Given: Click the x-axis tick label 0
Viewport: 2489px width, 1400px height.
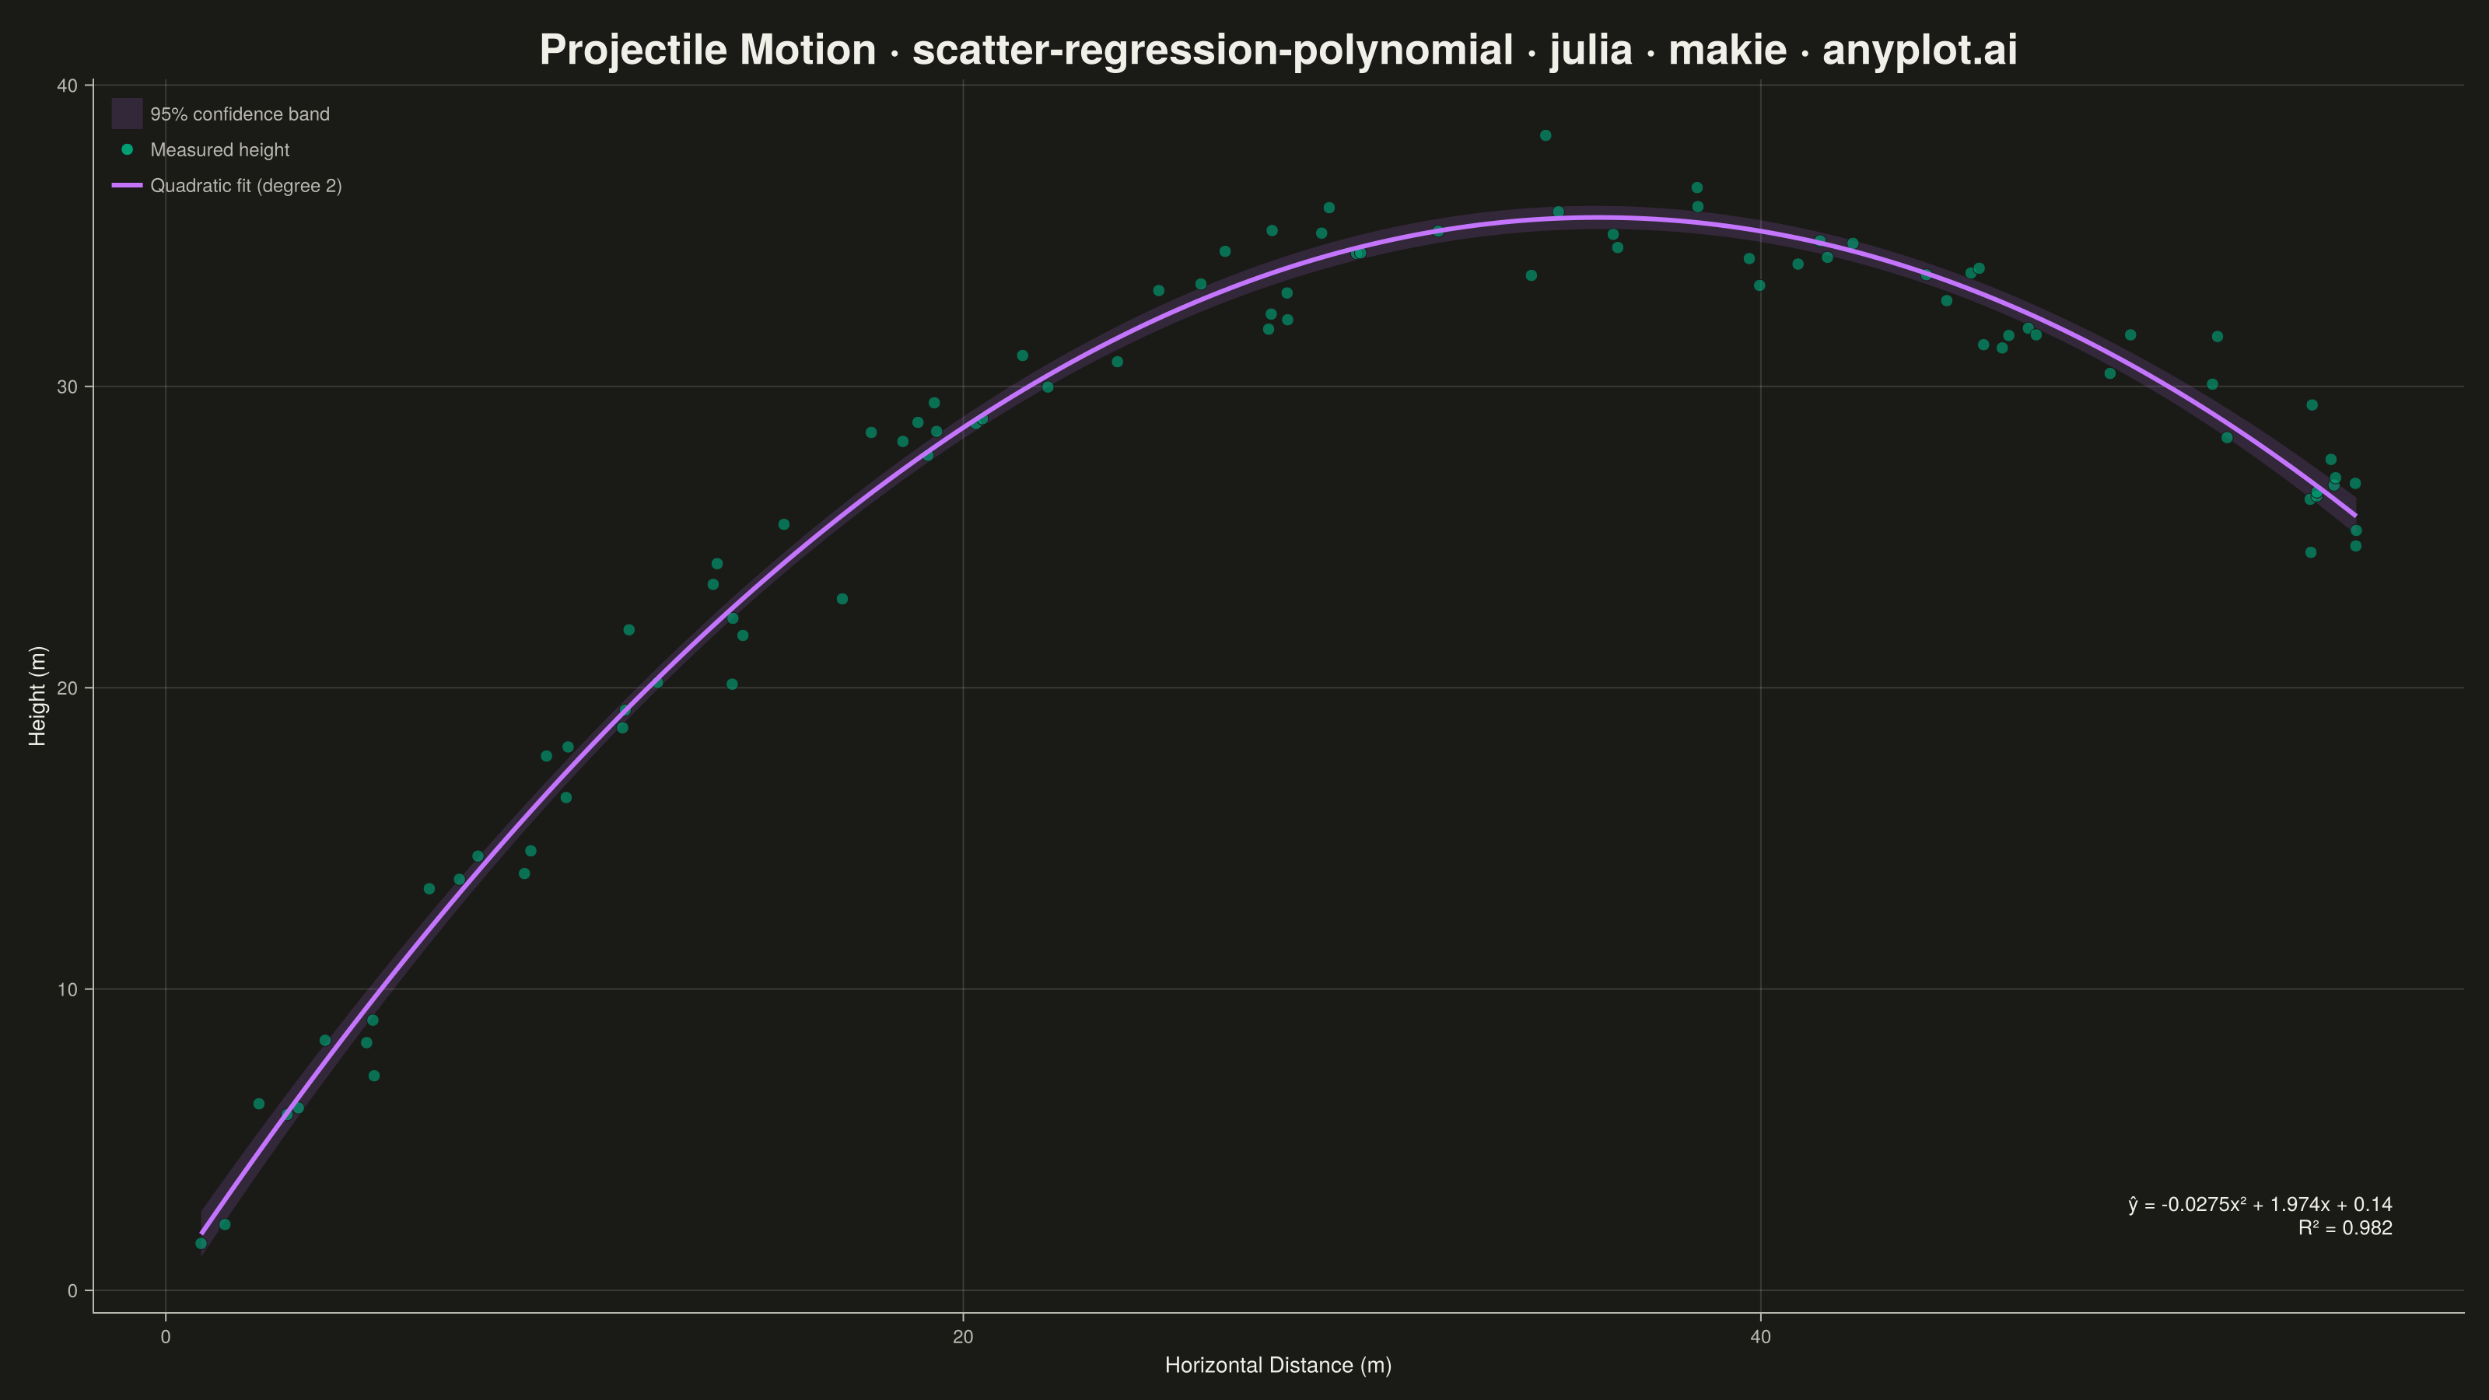Looking at the screenshot, I should tap(165, 1337).
